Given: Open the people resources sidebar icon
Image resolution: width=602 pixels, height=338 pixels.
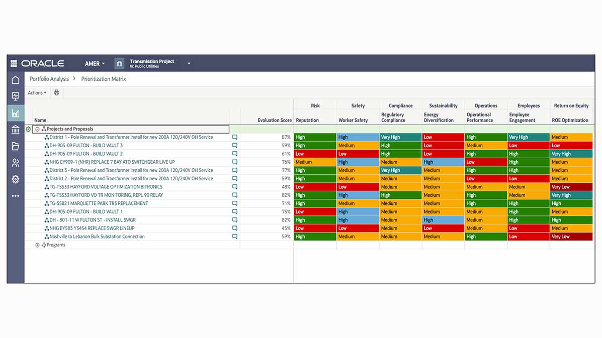Looking at the screenshot, I should (16, 163).
